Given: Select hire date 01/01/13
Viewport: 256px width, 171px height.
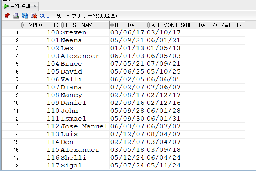Looking at the screenshot, I should 128,48.
